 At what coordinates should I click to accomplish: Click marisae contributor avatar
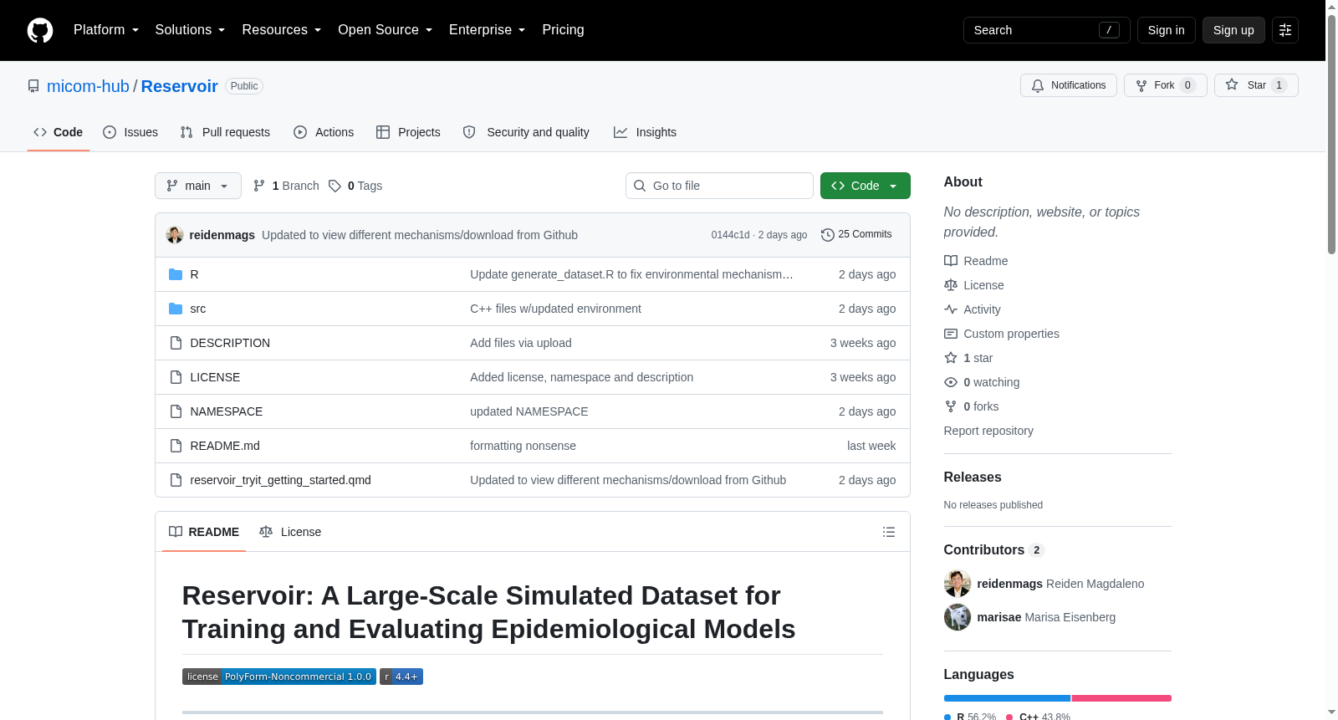pos(958,617)
